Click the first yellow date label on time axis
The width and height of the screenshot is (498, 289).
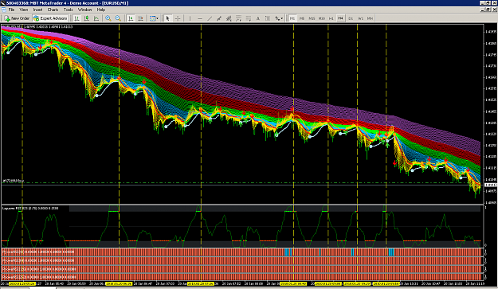[22, 283]
